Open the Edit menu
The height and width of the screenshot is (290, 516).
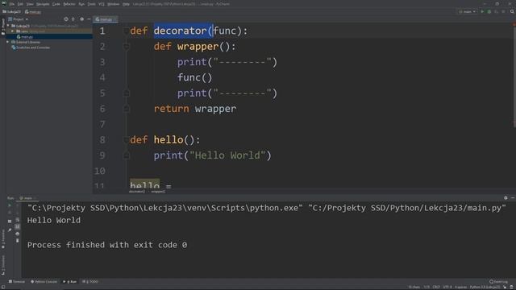tap(20, 4)
